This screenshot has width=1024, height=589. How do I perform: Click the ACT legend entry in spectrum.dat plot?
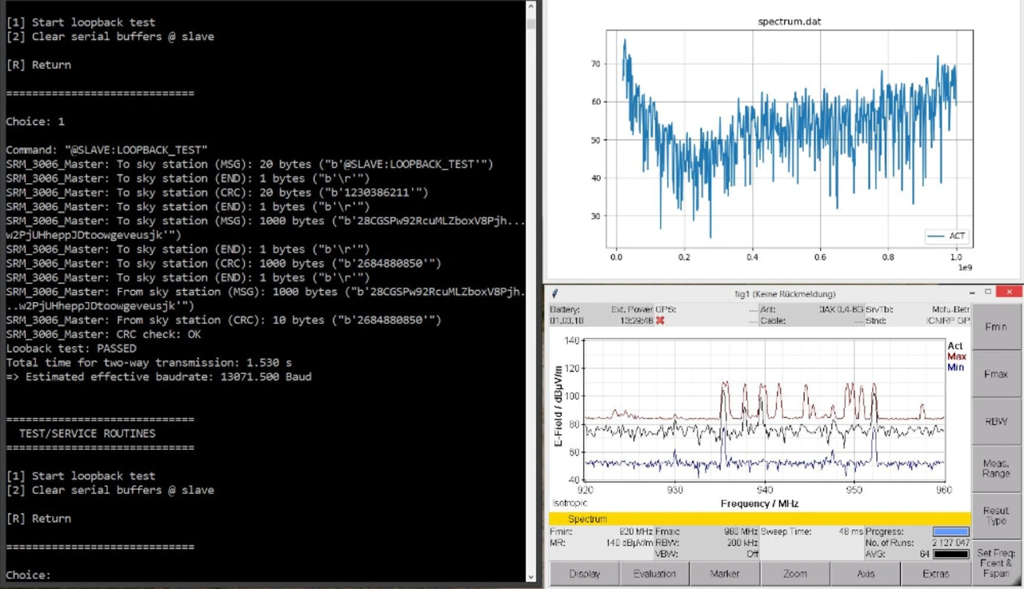click(946, 237)
